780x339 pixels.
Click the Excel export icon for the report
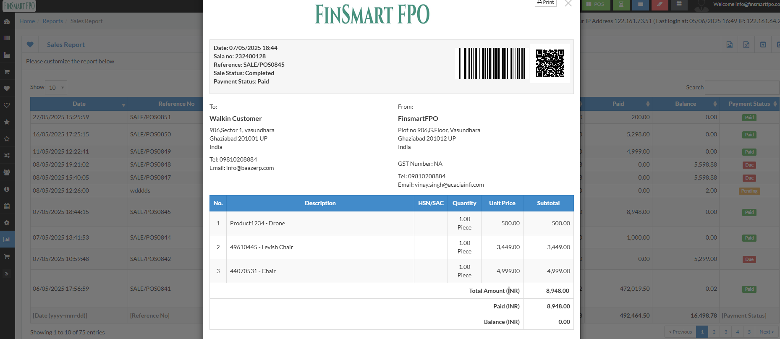click(x=746, y=44)
